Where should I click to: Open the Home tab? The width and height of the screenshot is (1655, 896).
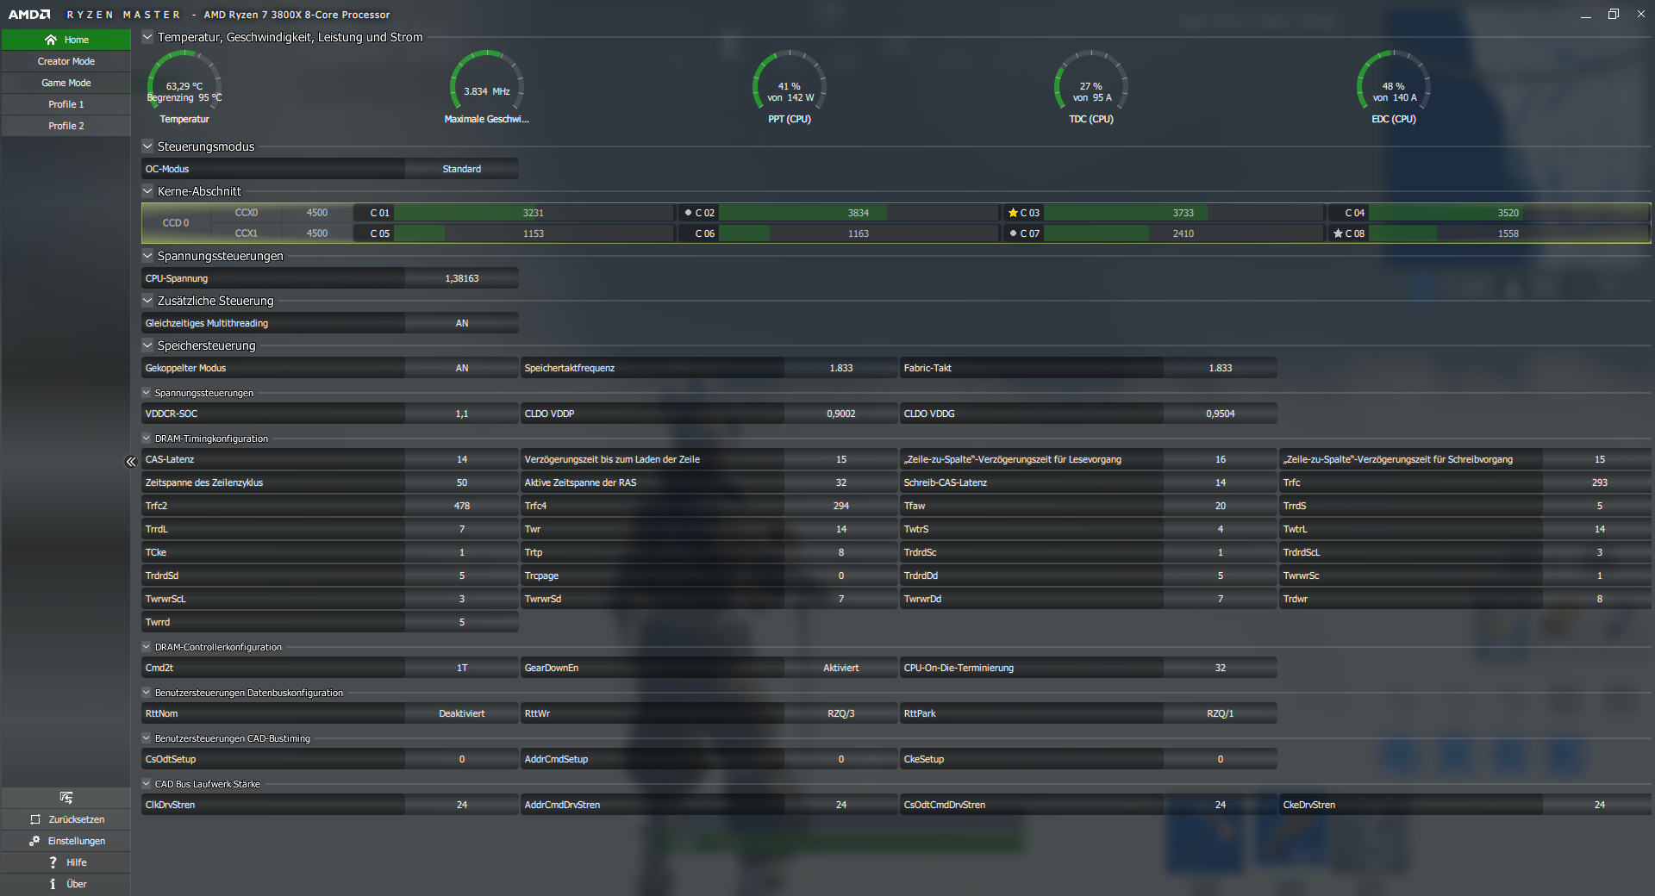point(66,40)
